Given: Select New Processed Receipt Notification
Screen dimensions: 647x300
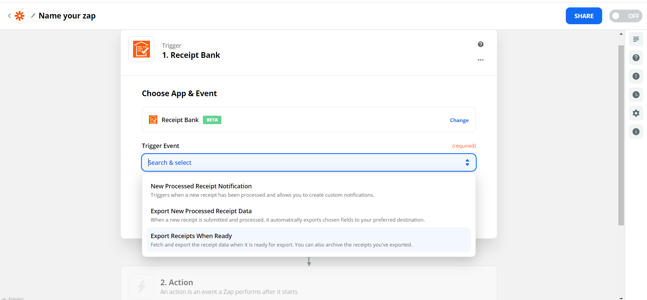Looking at the screenshot, I should point(309,190).
